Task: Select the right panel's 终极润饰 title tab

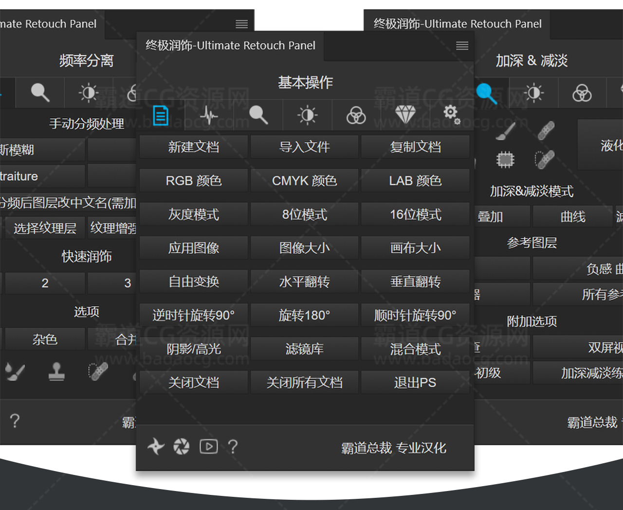Action: coord(457,24)
